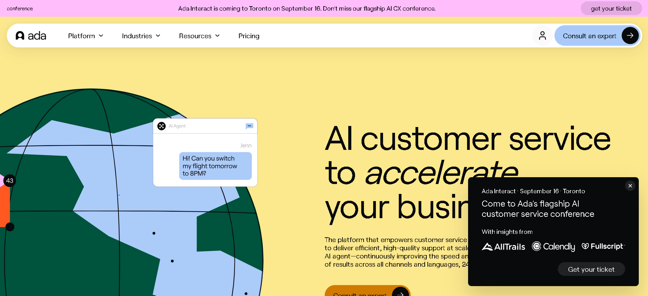Click the With insights from label
The height and width of the screenshot is (296, 648).
pyautogui.click(x=507, y=232)
